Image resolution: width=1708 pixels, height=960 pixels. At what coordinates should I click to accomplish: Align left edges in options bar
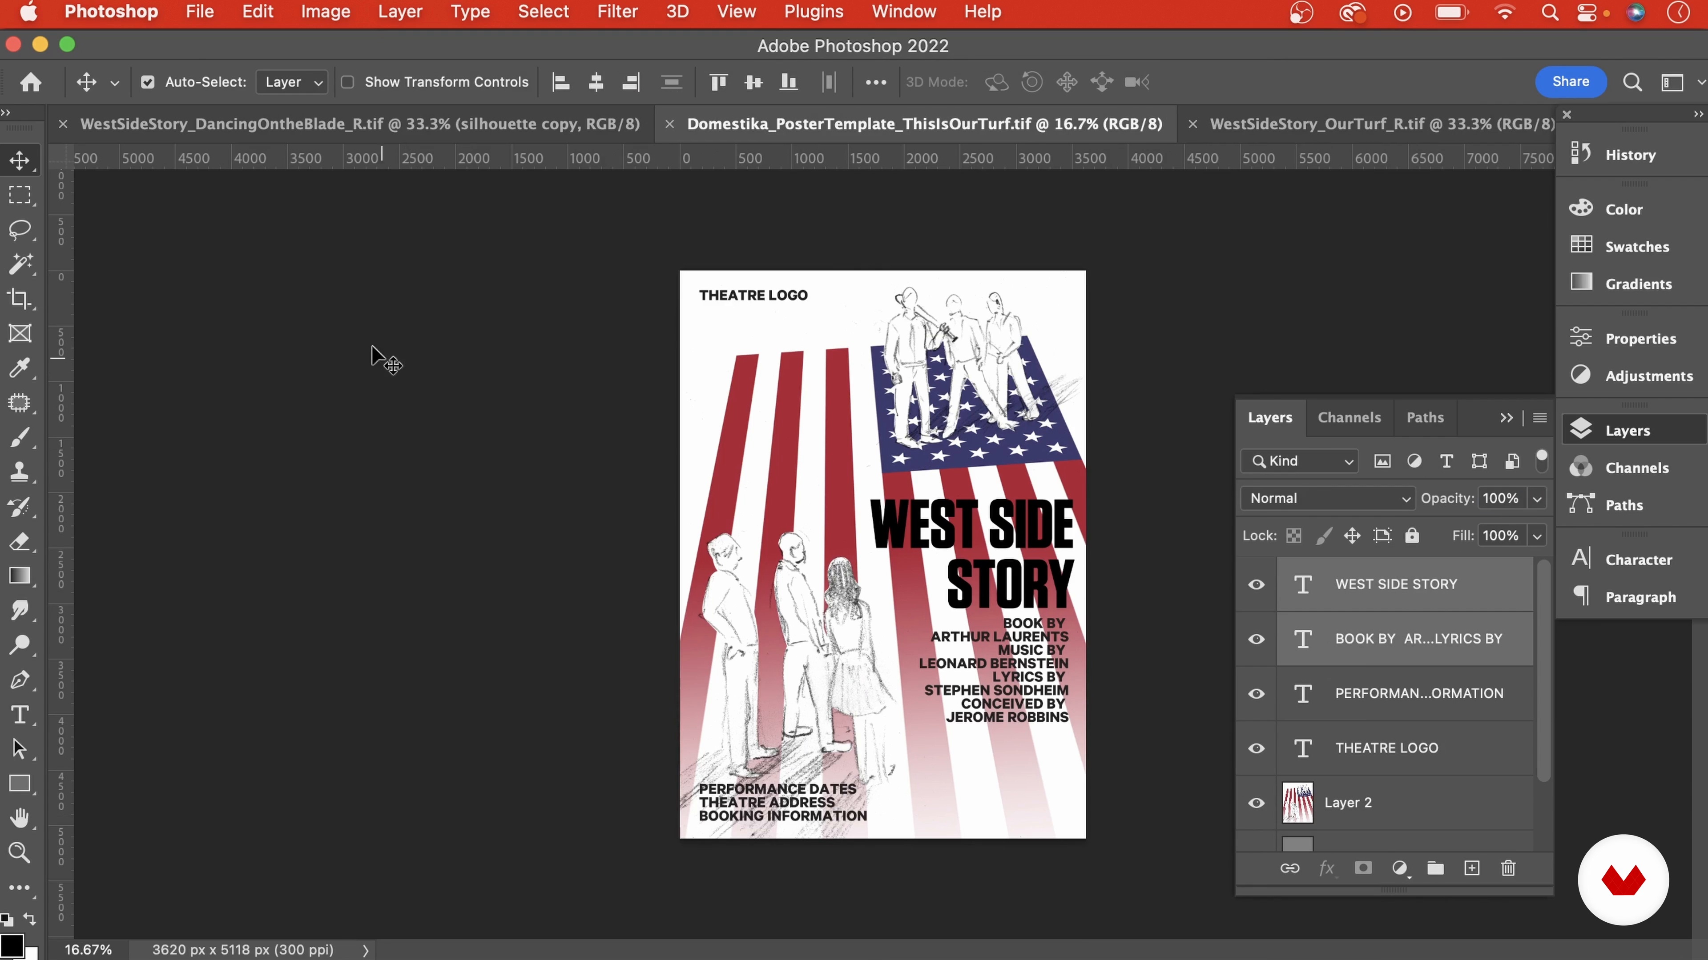(561, 82)
